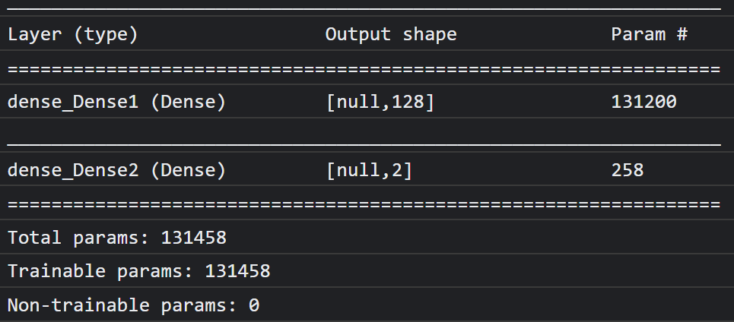Click the 131458 value beside Total params

(x=193, y=238)
